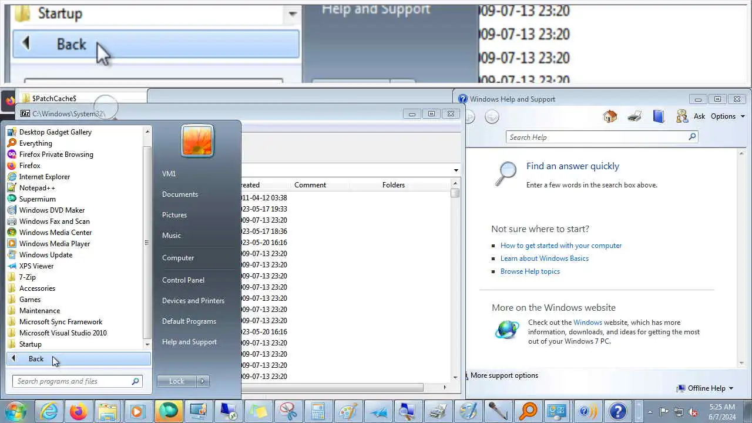
Task: Click the user account picture in Start menu
Action: coord(197,141)
